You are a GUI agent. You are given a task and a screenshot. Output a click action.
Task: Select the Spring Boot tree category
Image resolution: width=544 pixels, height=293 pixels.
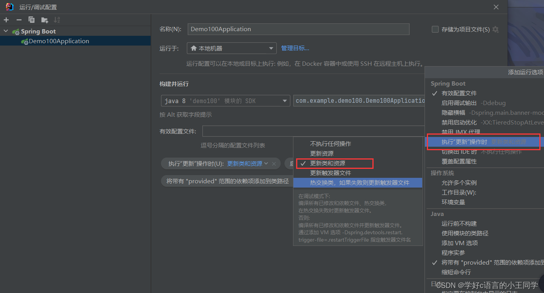click(x=75, y=32)
